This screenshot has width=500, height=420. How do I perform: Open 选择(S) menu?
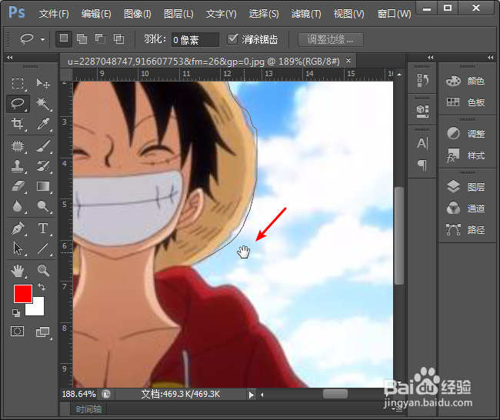pos(264,14)
